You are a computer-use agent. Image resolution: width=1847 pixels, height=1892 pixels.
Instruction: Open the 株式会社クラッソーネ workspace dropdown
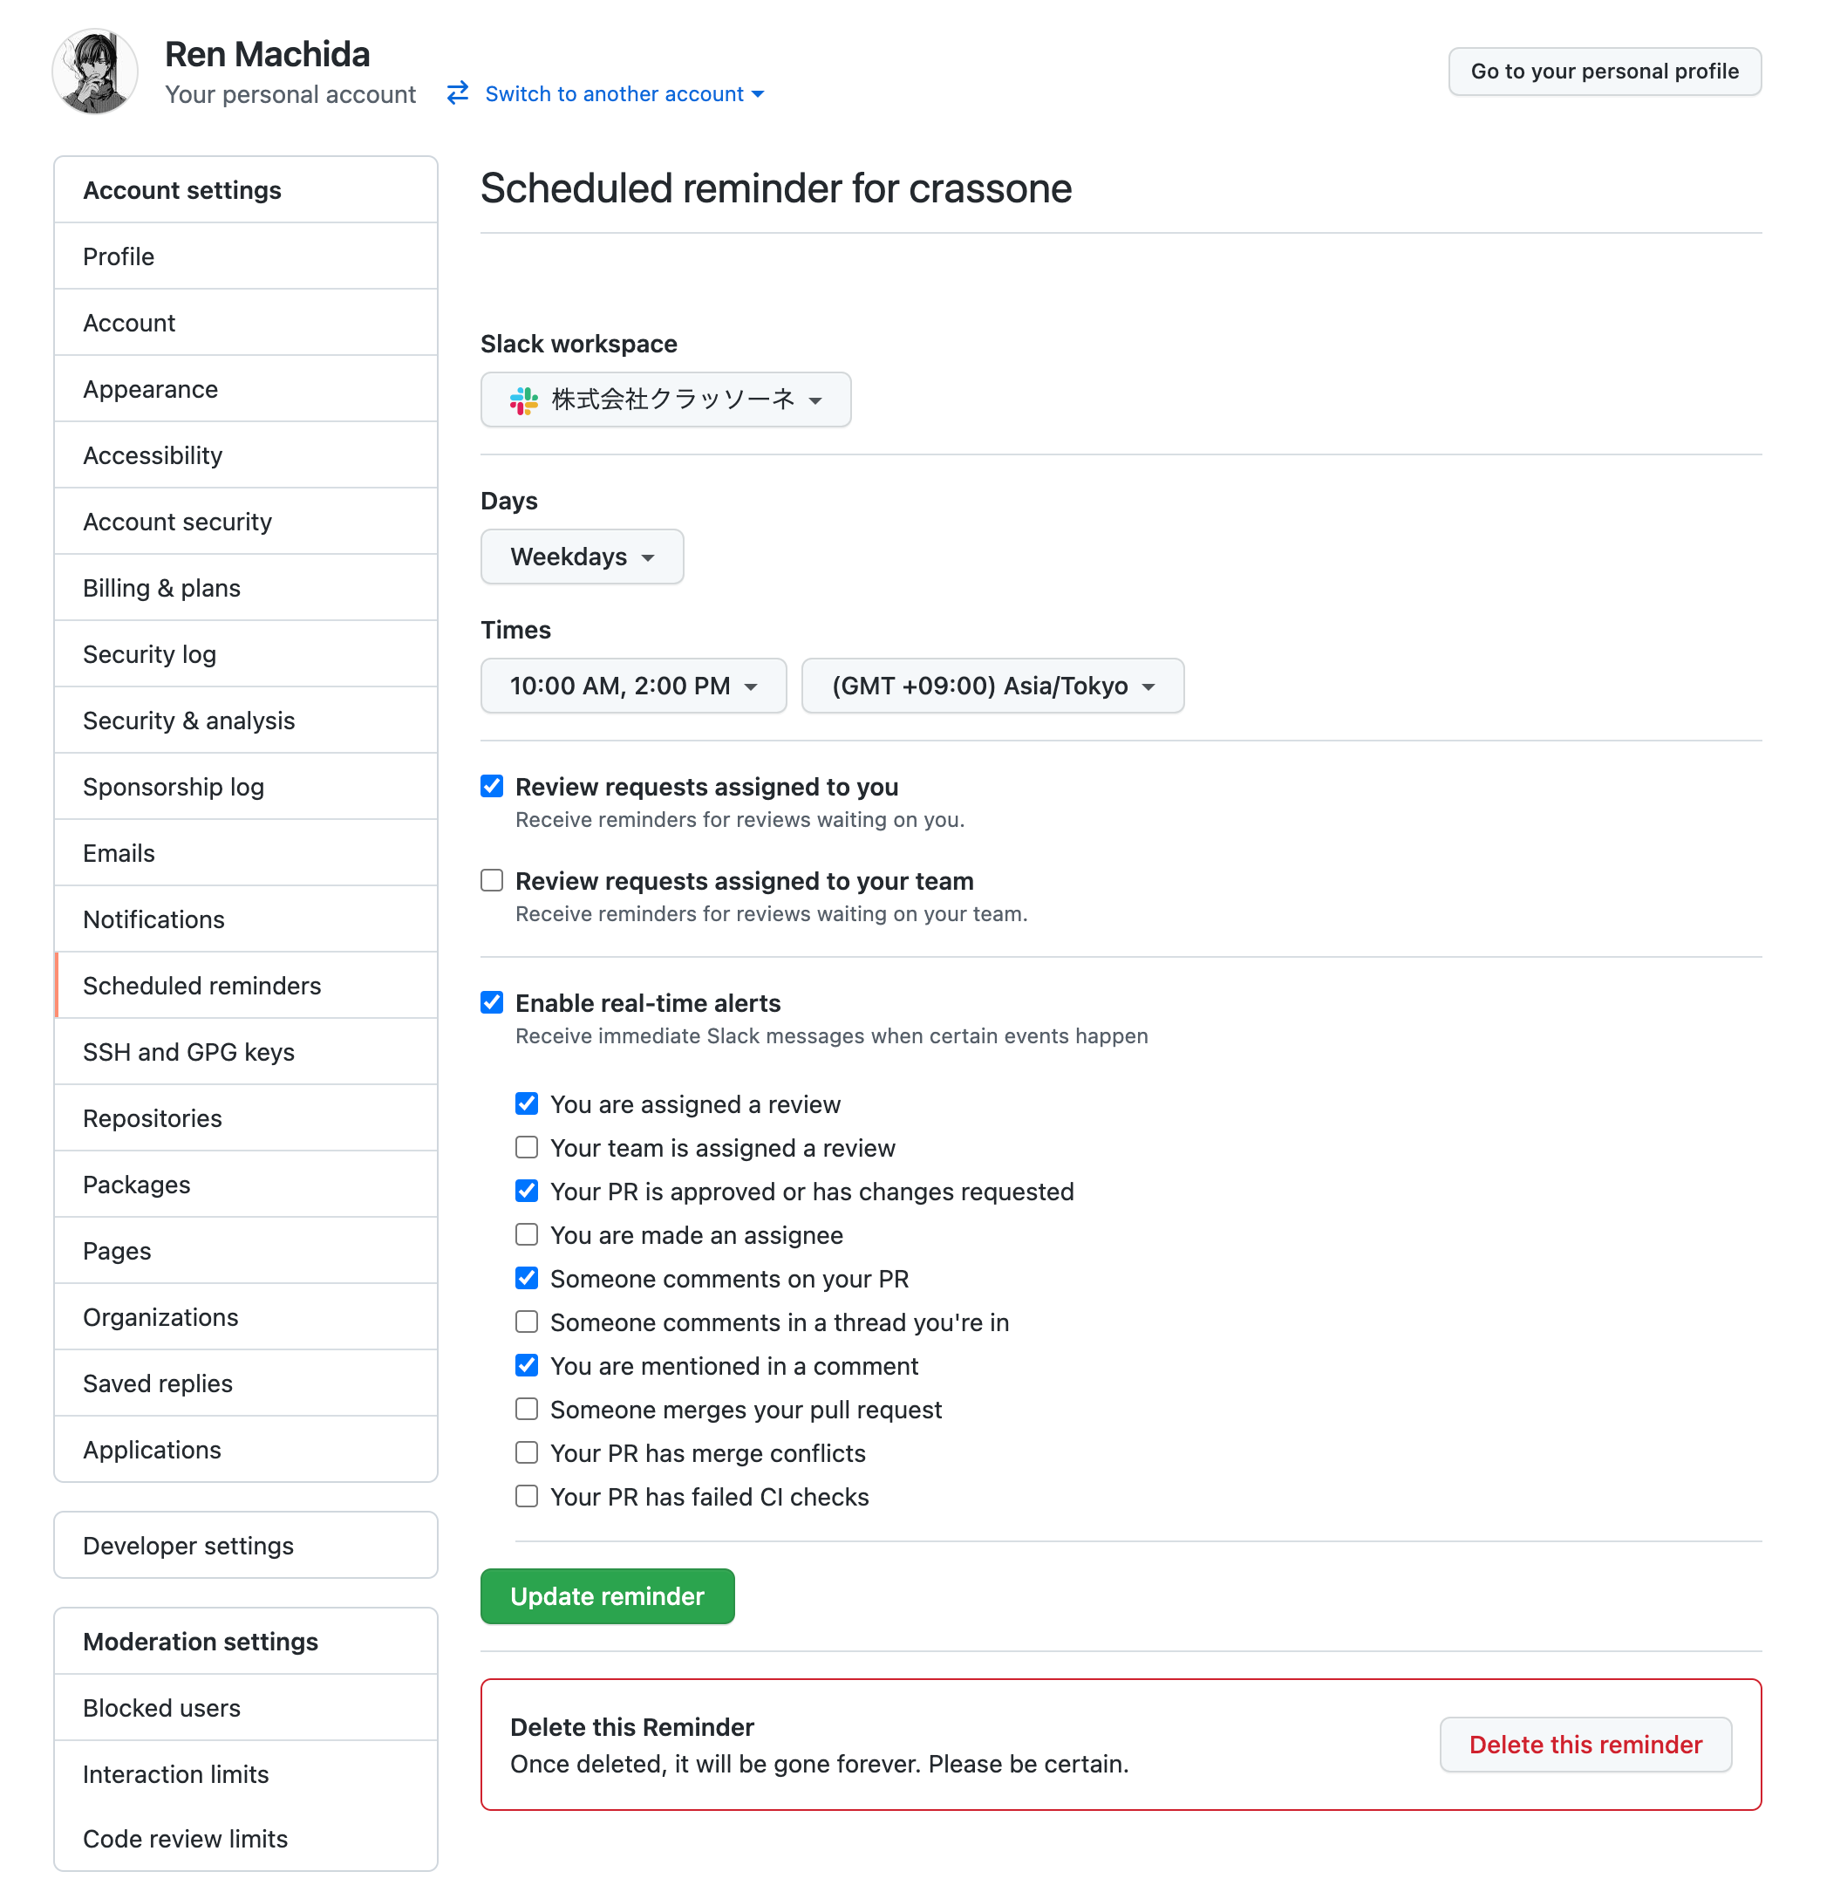pos(665,399)
